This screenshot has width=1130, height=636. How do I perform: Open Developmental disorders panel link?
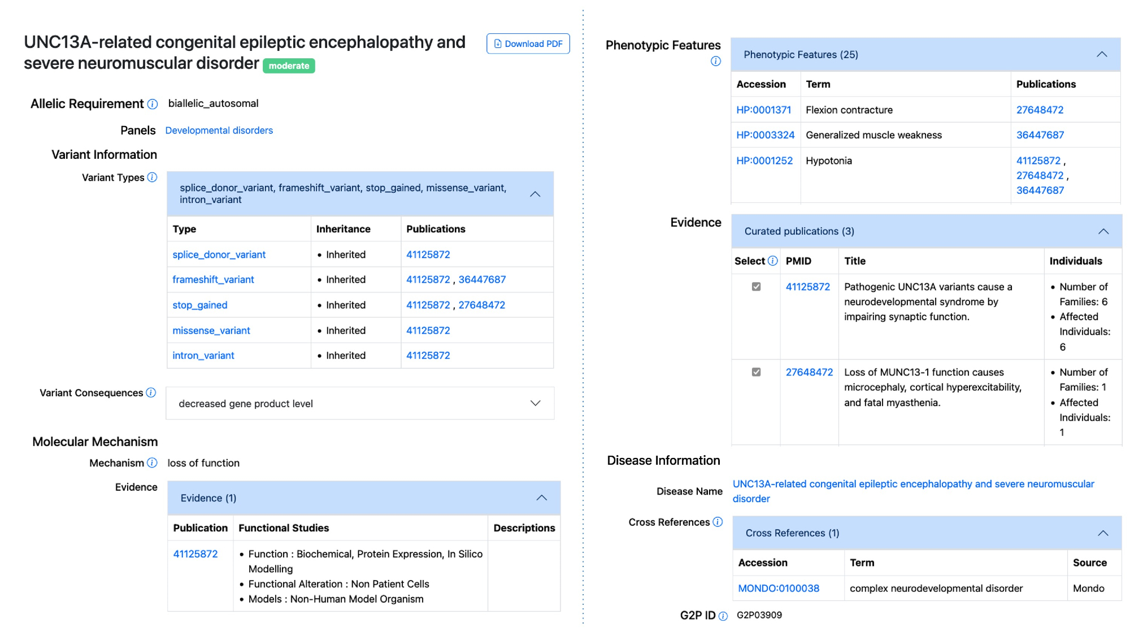tap(219, 131)
